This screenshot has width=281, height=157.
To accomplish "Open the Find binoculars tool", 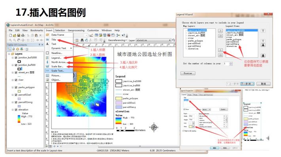I will pyautogui.click(x=82, y=40).
